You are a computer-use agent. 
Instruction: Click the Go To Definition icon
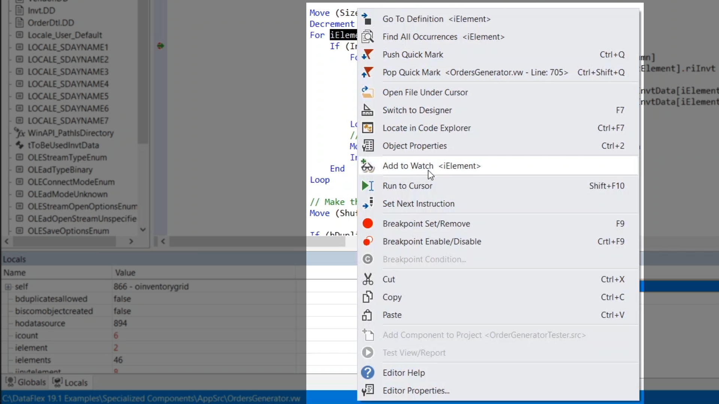[367, 19]
